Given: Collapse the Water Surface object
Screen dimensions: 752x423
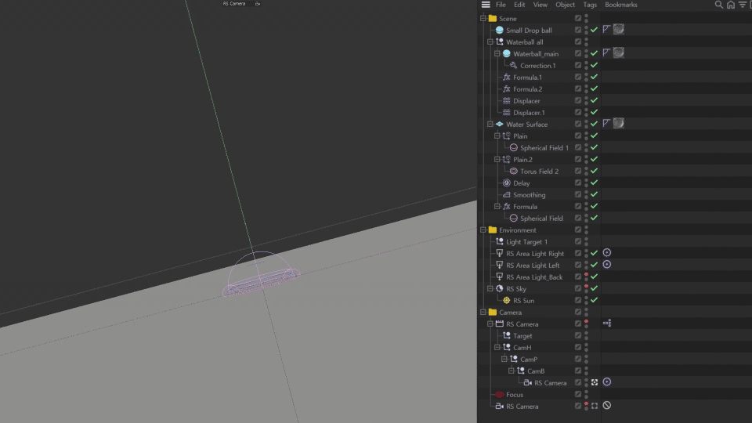Looking at the screenshot, I should (x=490, y=125).
